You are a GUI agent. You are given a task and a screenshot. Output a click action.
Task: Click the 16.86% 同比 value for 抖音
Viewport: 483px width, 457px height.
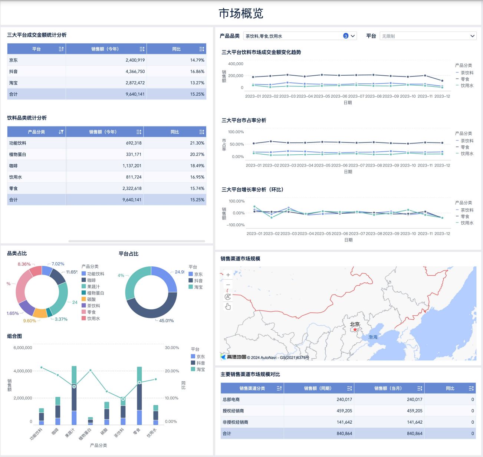click(197, 72)
